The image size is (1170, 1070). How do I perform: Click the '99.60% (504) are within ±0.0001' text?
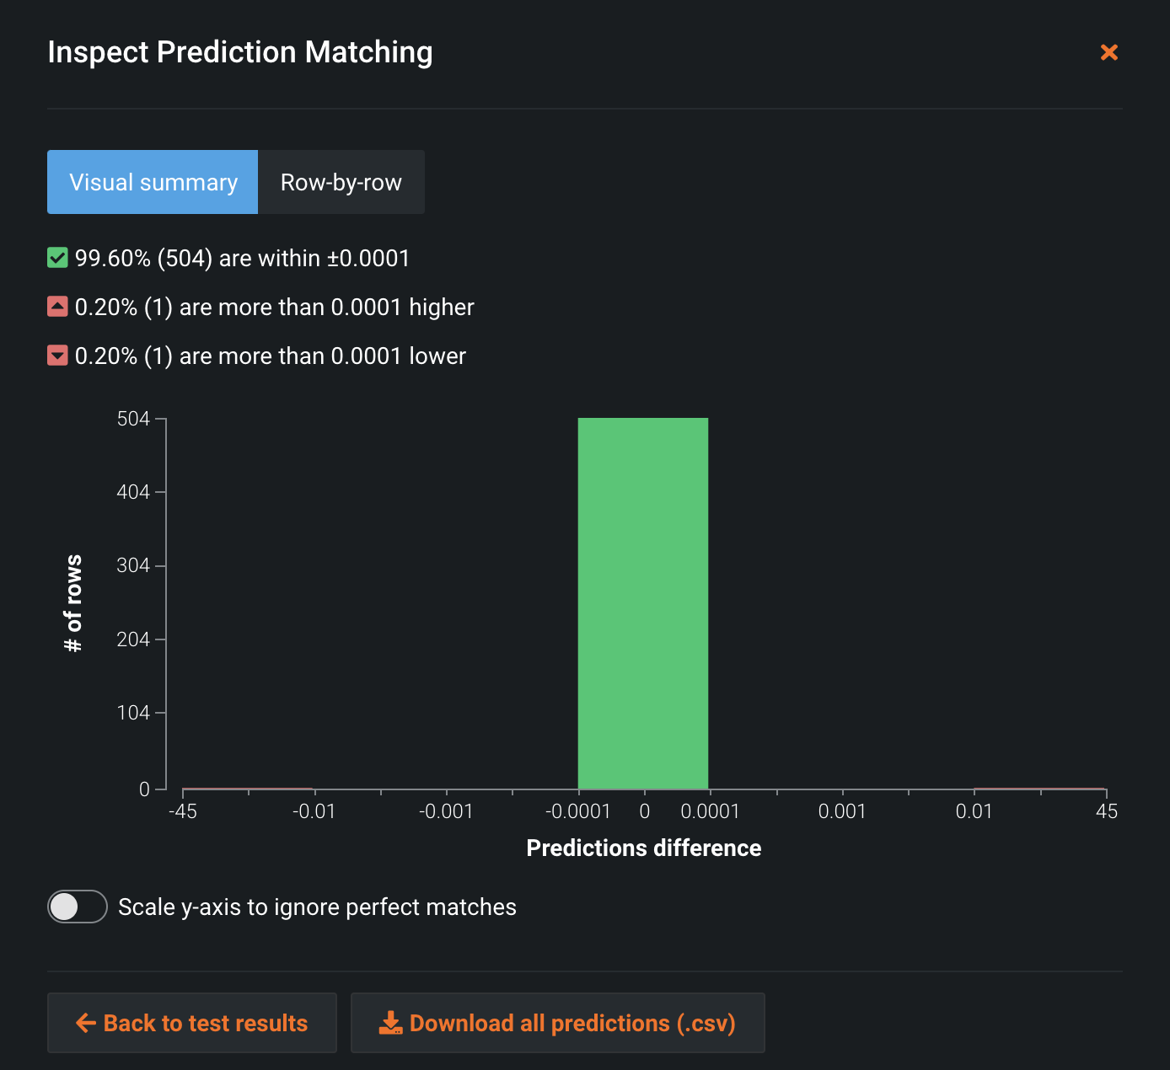point(242,258)
